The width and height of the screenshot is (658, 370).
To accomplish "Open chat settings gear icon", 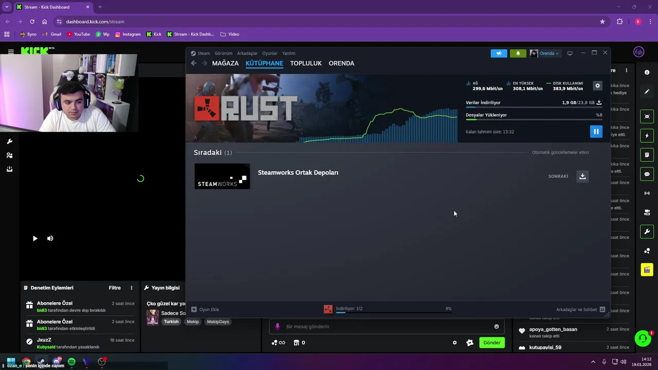I will tap(454, 343).
